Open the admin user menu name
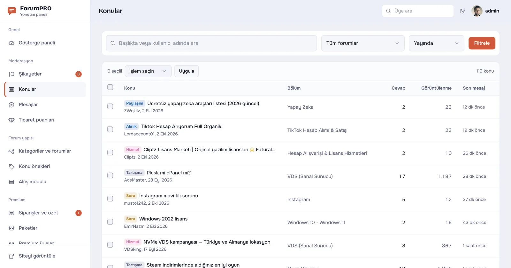The width and height of the screenshot is (511, 268). tap(492, 11)
